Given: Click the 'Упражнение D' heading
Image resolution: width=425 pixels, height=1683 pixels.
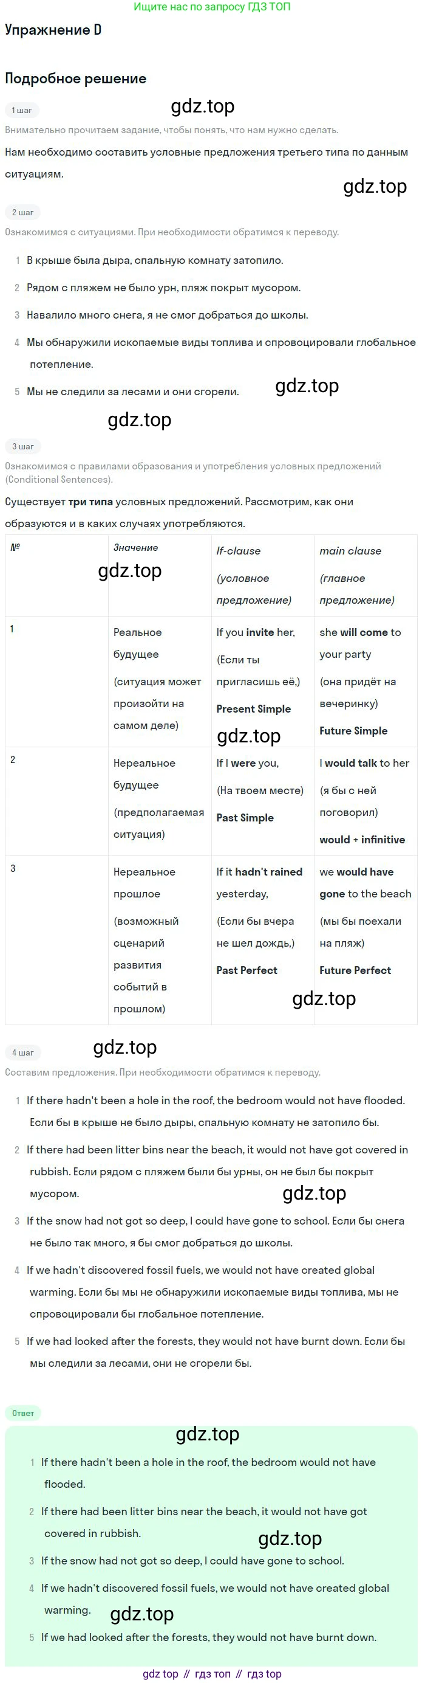Looking at the screenshot, I should 53,30.
